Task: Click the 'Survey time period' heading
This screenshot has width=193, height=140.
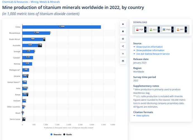Action: pos(144,77)
